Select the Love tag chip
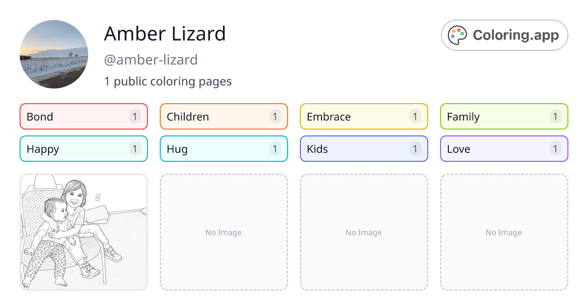 (504, 149)
